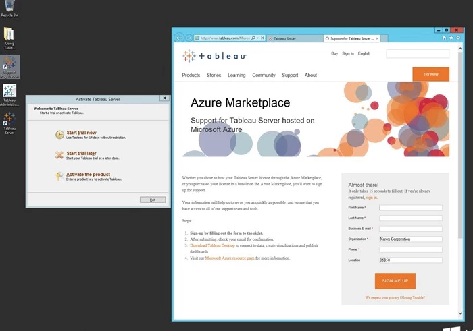The width and height of the screenshot is (473, 331).
Task: Open the Recycle Bin desktop icon
Action: pos(9,8)
